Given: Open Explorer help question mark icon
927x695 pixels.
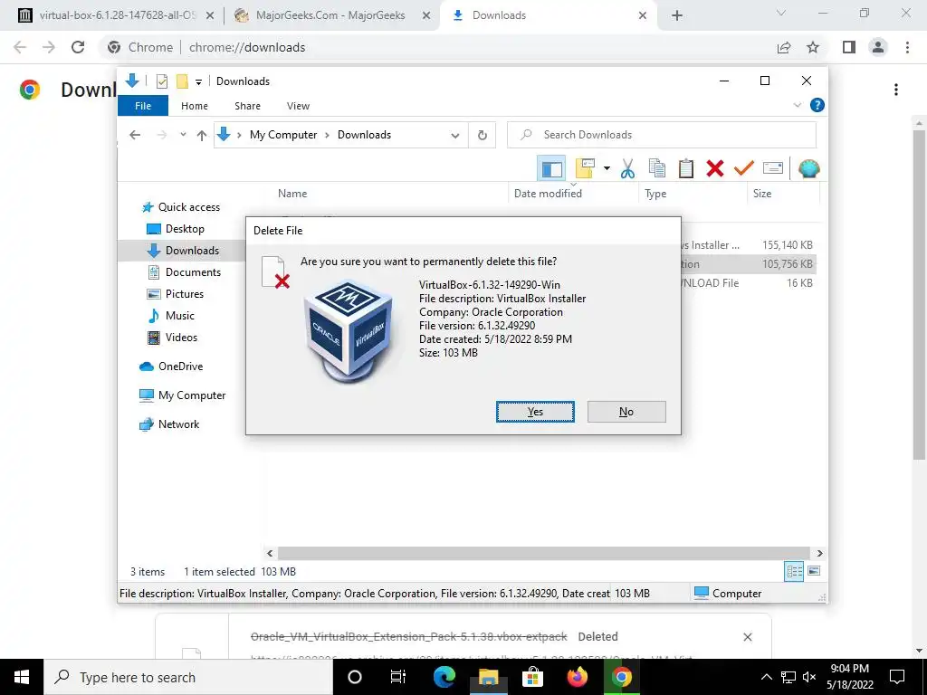Looking at the screenshot, I should pos(817,105).
